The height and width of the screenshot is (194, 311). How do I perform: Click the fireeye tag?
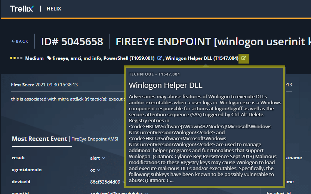(60, 58)
